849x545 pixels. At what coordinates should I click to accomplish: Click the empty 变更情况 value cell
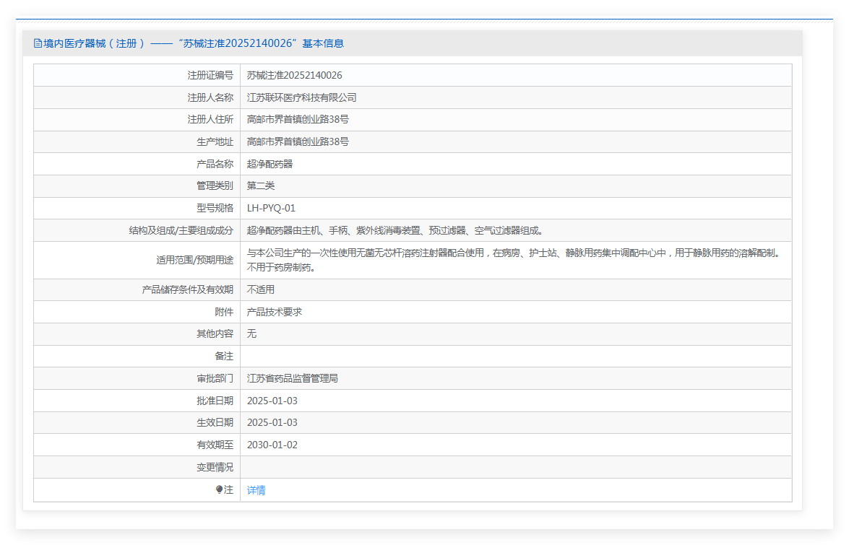515,467
